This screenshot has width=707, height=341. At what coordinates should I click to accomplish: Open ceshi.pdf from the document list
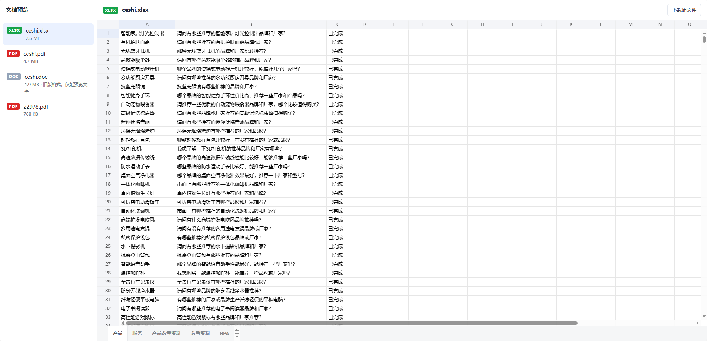(x=48, y=57)
